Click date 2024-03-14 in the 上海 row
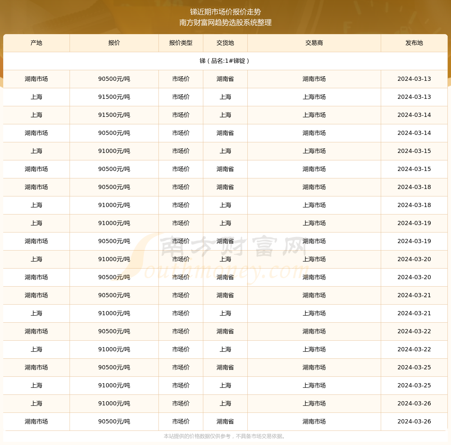Image resolution: width=451 pixels, height=445 pixels. [414, 115]
